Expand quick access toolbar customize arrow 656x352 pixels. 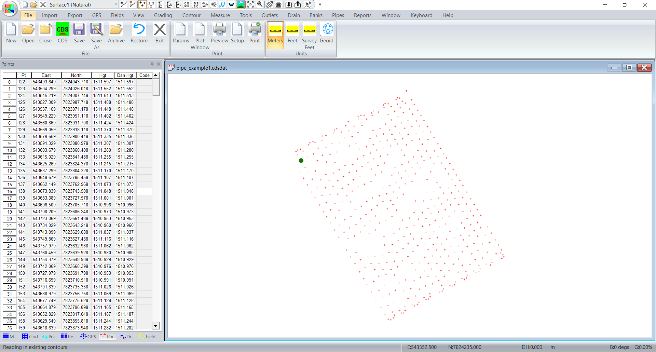(320, 4)
